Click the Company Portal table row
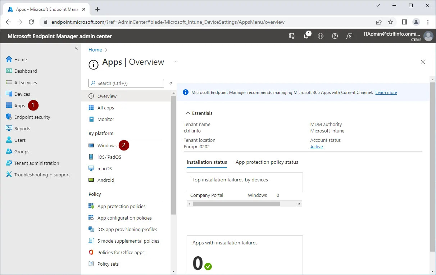The width and height of the screenshot is (436, 275). pyautogui.click(x=245, y=195)
